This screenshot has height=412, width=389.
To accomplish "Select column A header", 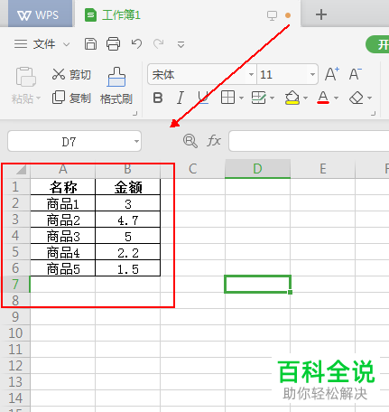I will [x=63, y=169].
